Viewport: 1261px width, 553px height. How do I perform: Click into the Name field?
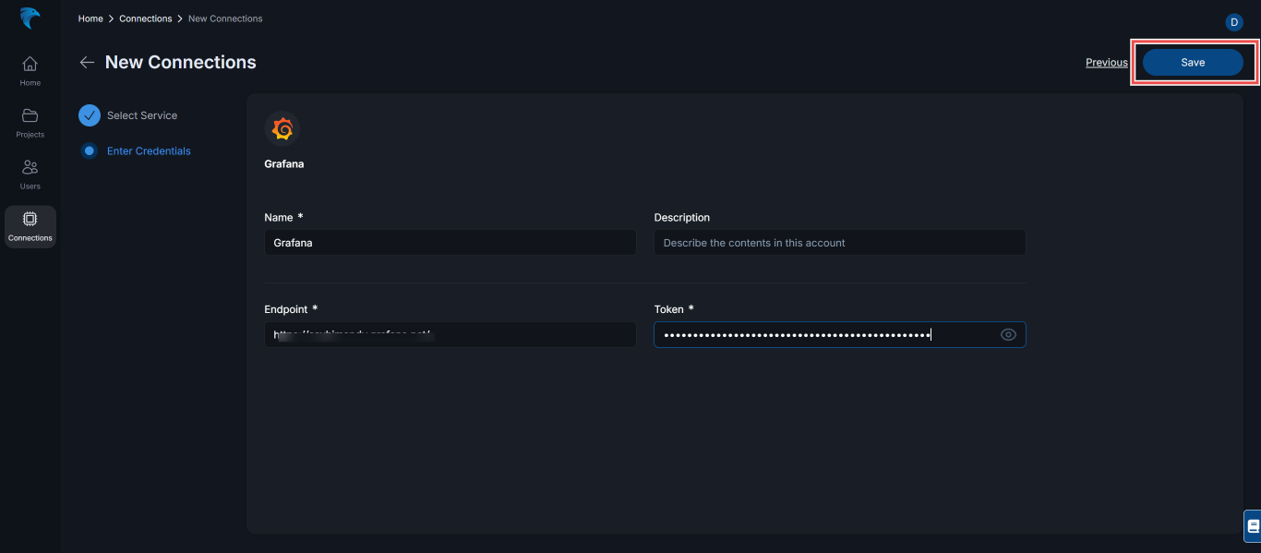coord(450,242)
